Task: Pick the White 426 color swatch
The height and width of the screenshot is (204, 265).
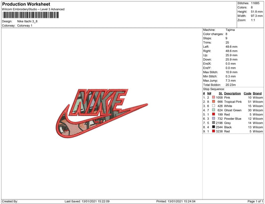Action: (214, 106)
